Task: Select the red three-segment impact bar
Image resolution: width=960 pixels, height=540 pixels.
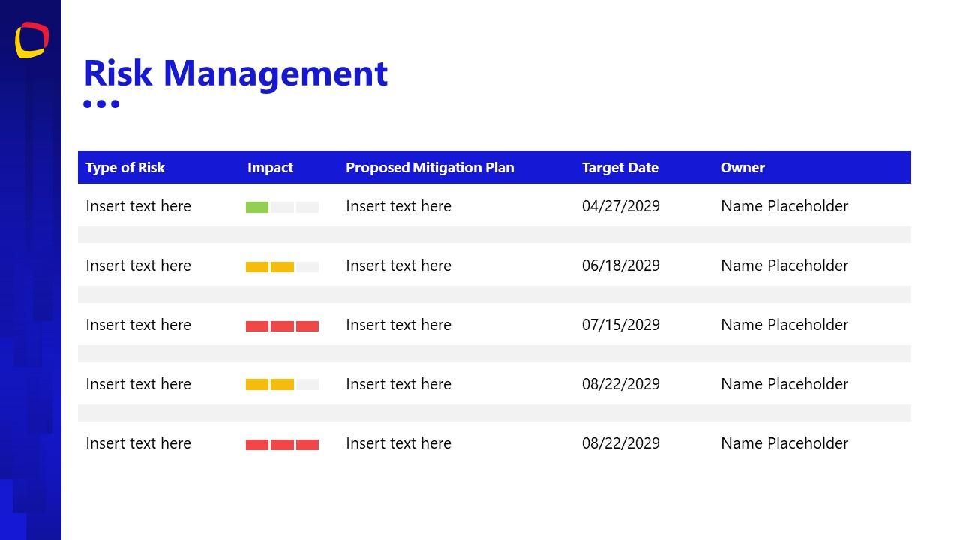Action: (x=282, y=325)
